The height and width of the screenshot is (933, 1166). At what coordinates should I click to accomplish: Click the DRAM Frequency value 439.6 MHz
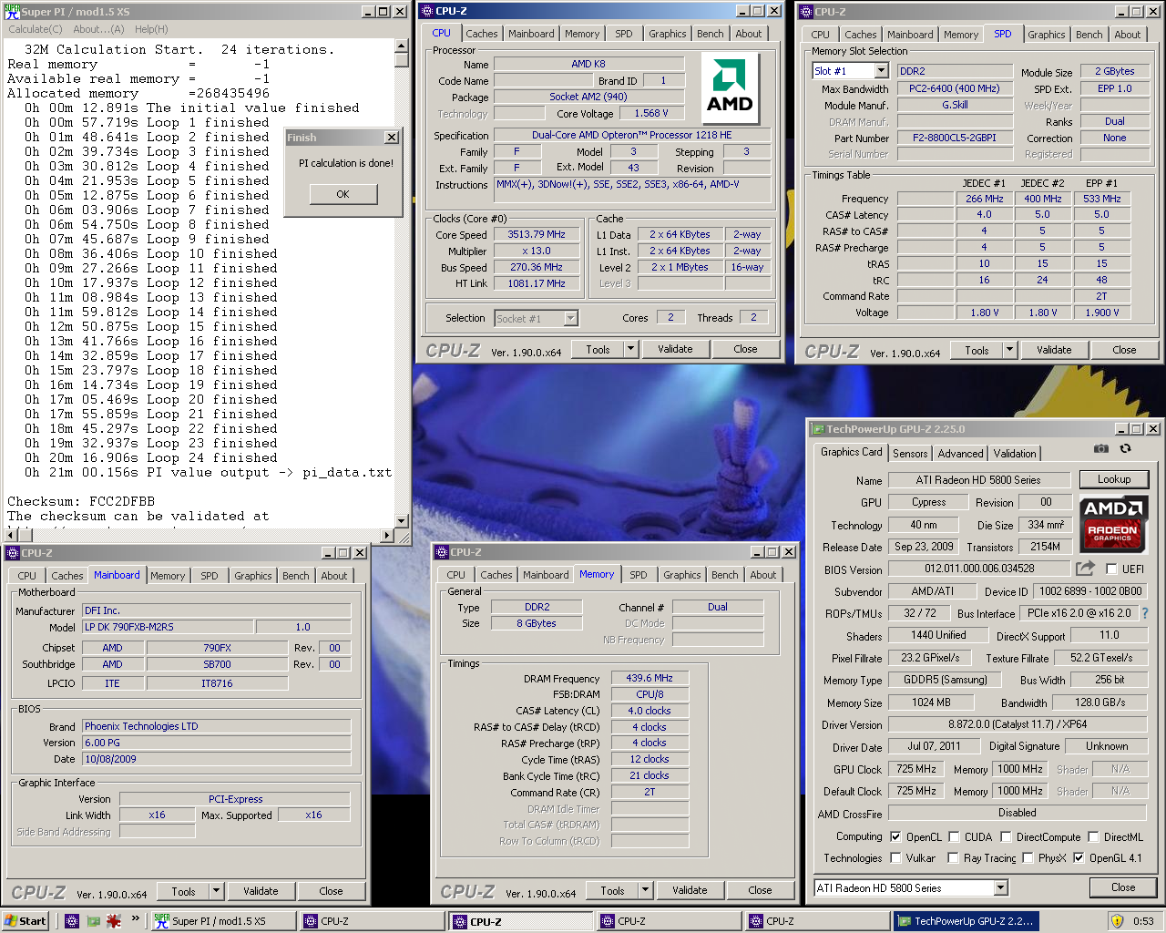649,678
